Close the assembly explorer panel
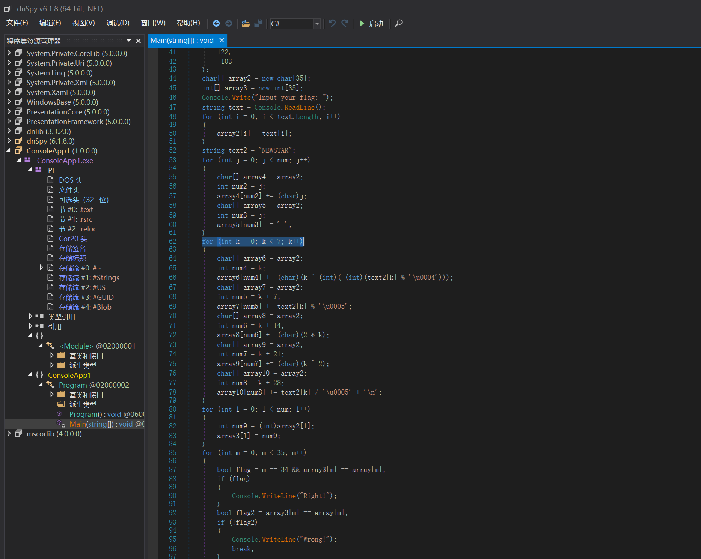This screenshot has height=559, width=701. point(139,41)
